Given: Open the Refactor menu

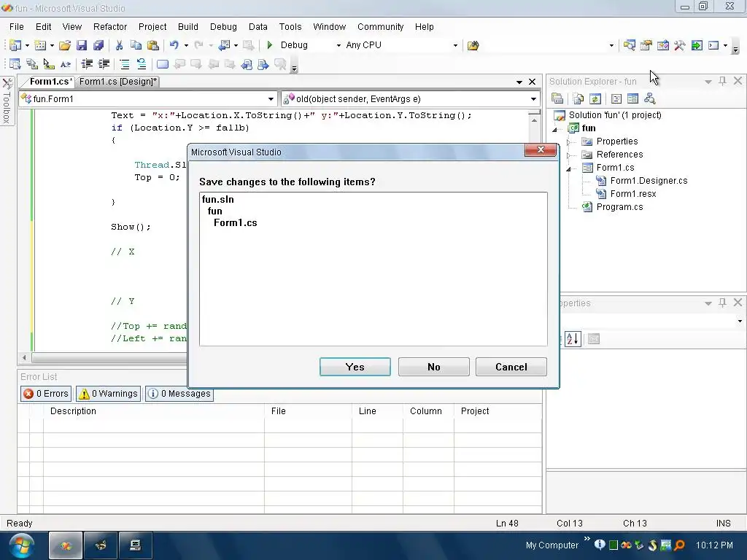Looking at the screenshot, I should pos(110,27).
